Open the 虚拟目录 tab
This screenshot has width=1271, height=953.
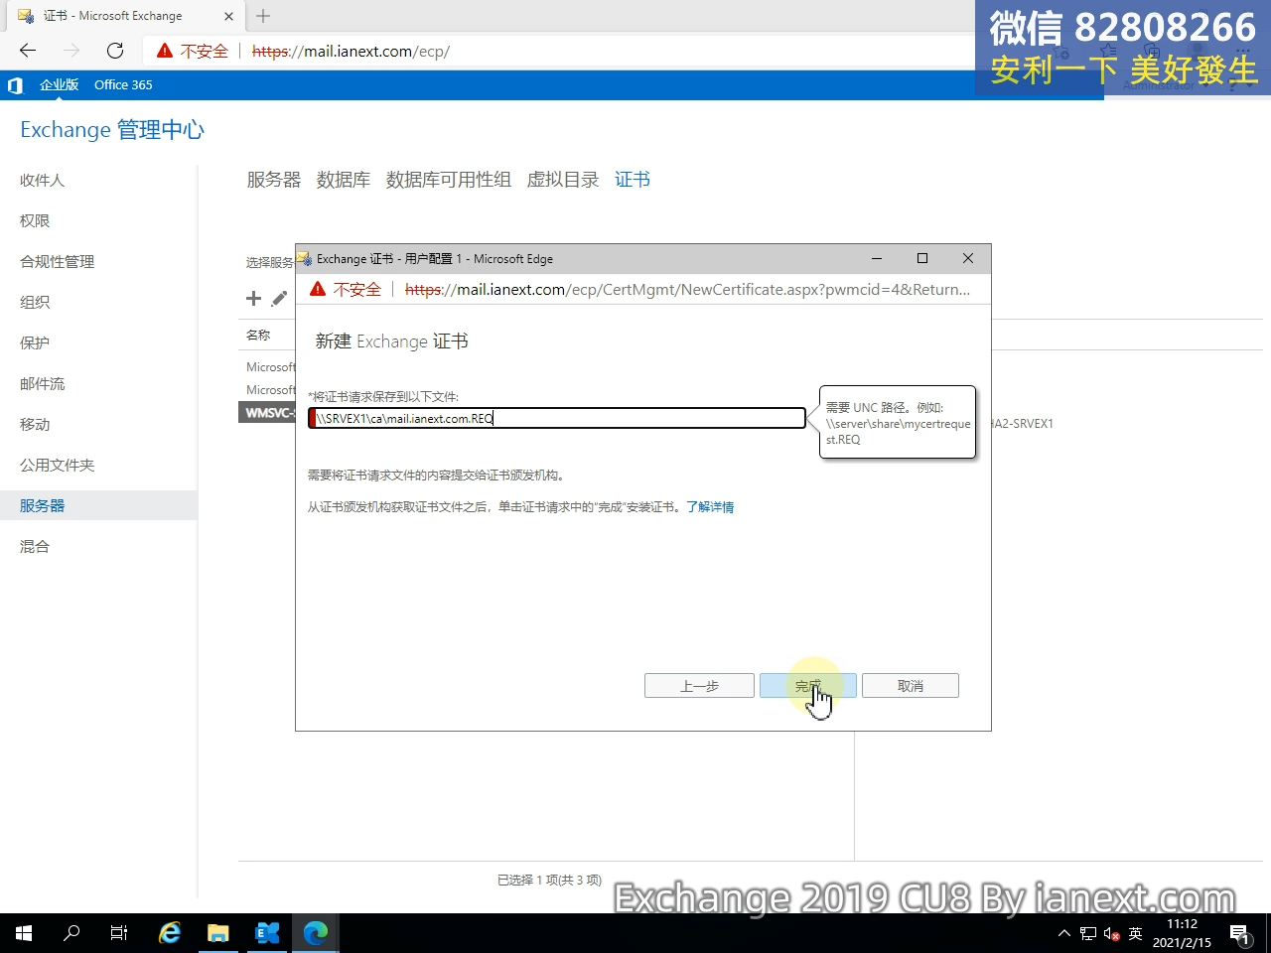tap(563, 180)
